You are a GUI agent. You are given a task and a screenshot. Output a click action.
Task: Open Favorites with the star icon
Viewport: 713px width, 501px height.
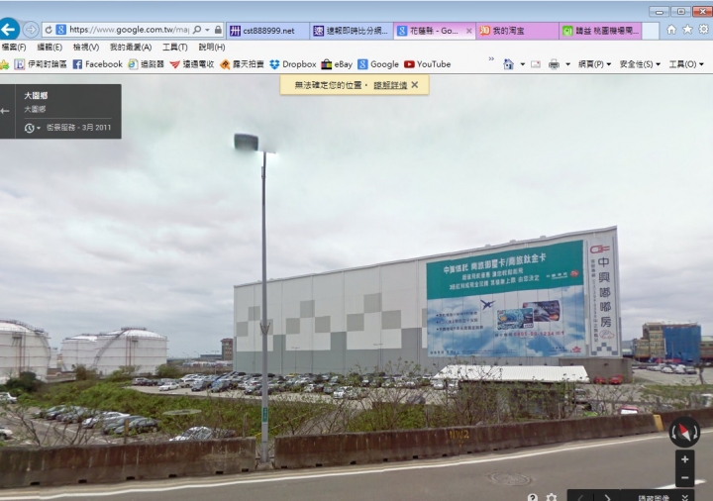click(x=687, y=30)
